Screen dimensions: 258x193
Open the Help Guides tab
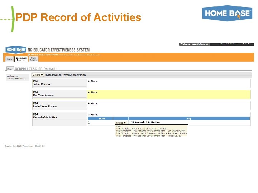coord(33,59)
